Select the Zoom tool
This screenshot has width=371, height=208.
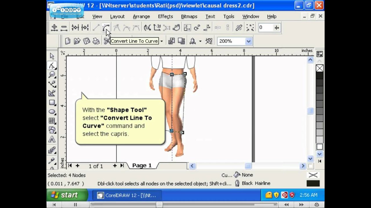point(52,75)
